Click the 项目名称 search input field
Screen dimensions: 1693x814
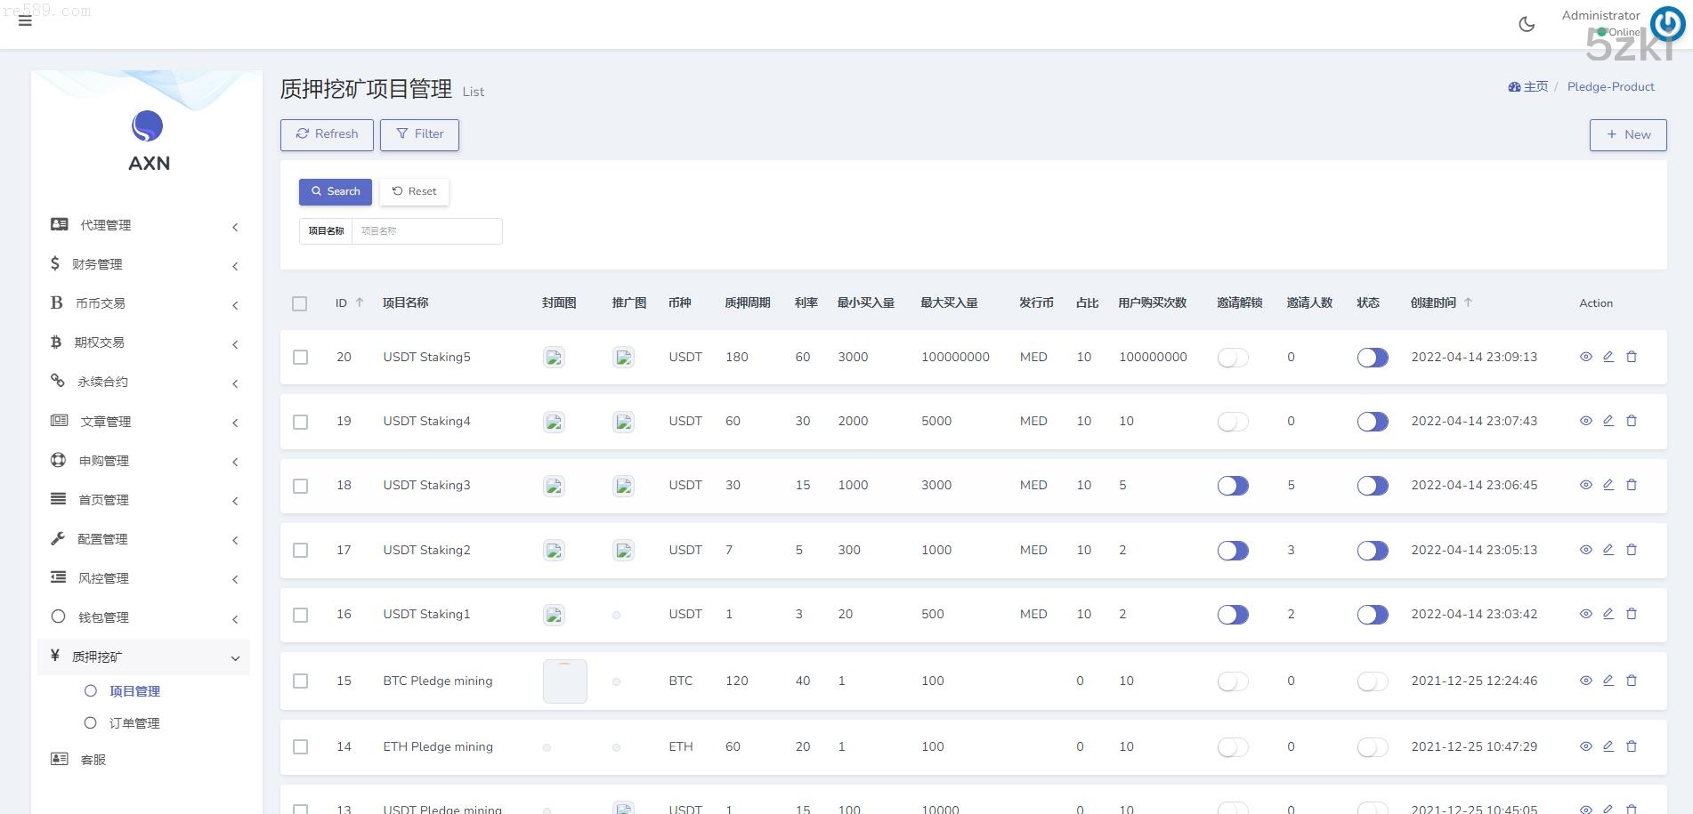pyautogui.click(x=426, y=231)
